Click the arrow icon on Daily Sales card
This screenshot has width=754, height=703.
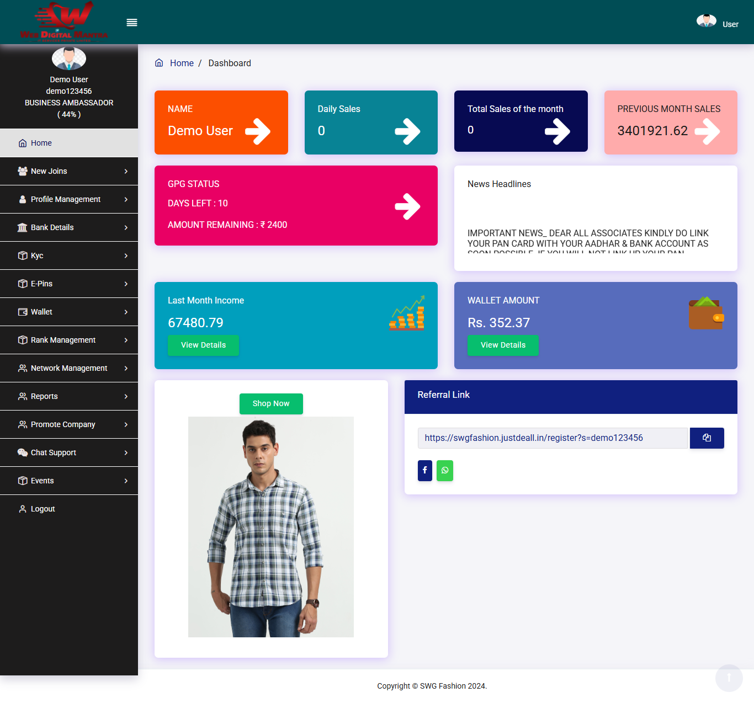(x=407, y=131)
